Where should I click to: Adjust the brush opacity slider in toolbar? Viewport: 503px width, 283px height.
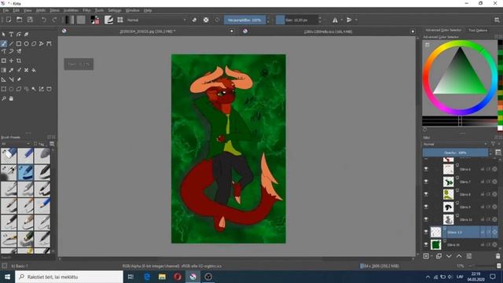[244, 20]
